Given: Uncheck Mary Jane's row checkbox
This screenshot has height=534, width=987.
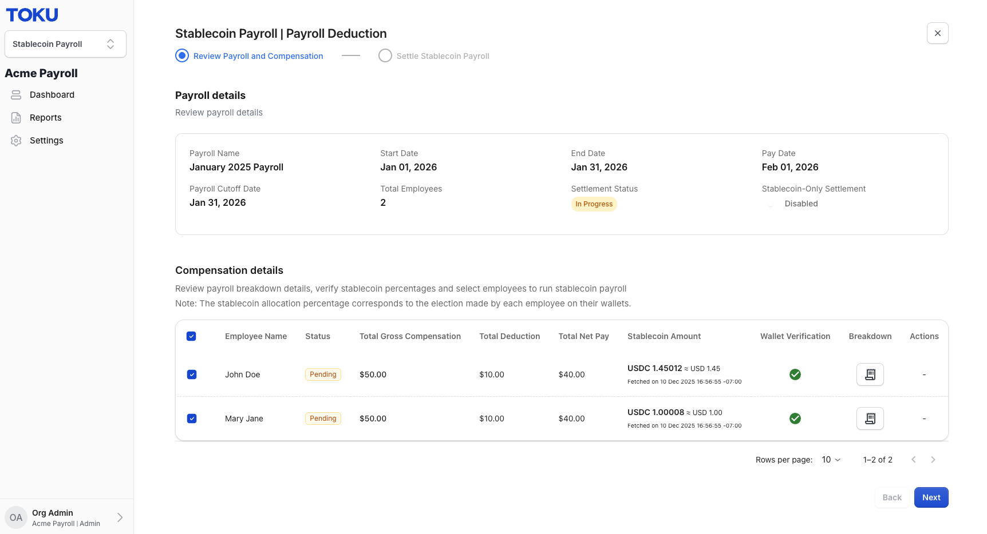Looking at the screenshot, I should pyautogui.click(x=192, y=419).
